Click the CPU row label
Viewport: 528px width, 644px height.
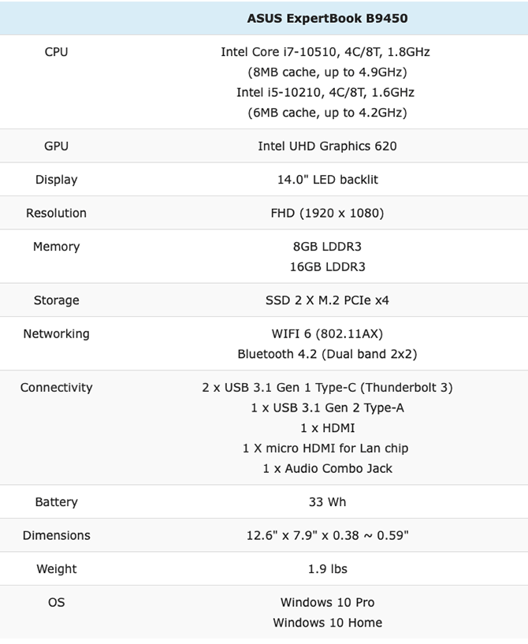[56, 52]
